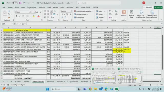Viewport: 164px width, 92px height.
Task: Apply Bold formatting
Action: coord(17,16)
